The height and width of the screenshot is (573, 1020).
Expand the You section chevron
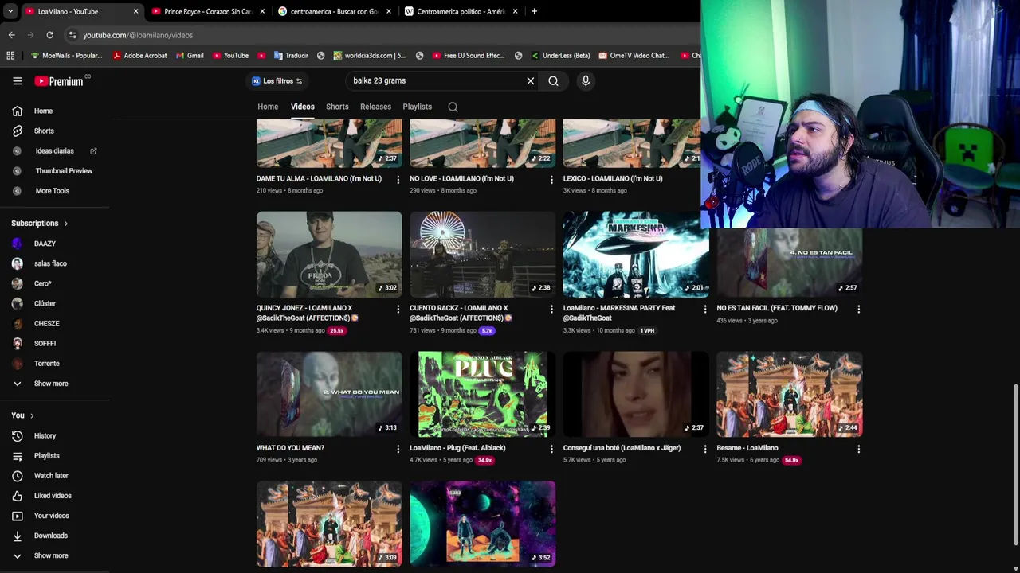tap(32, 415)
